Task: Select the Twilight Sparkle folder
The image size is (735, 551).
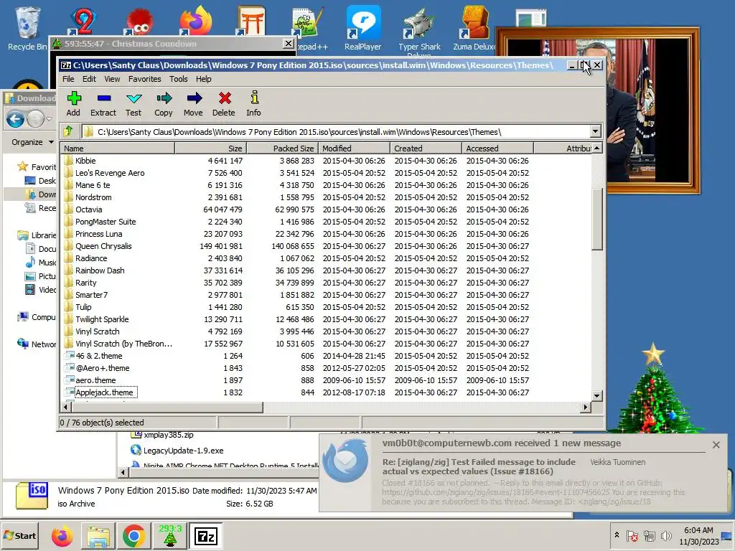Action: click(102, 319)
